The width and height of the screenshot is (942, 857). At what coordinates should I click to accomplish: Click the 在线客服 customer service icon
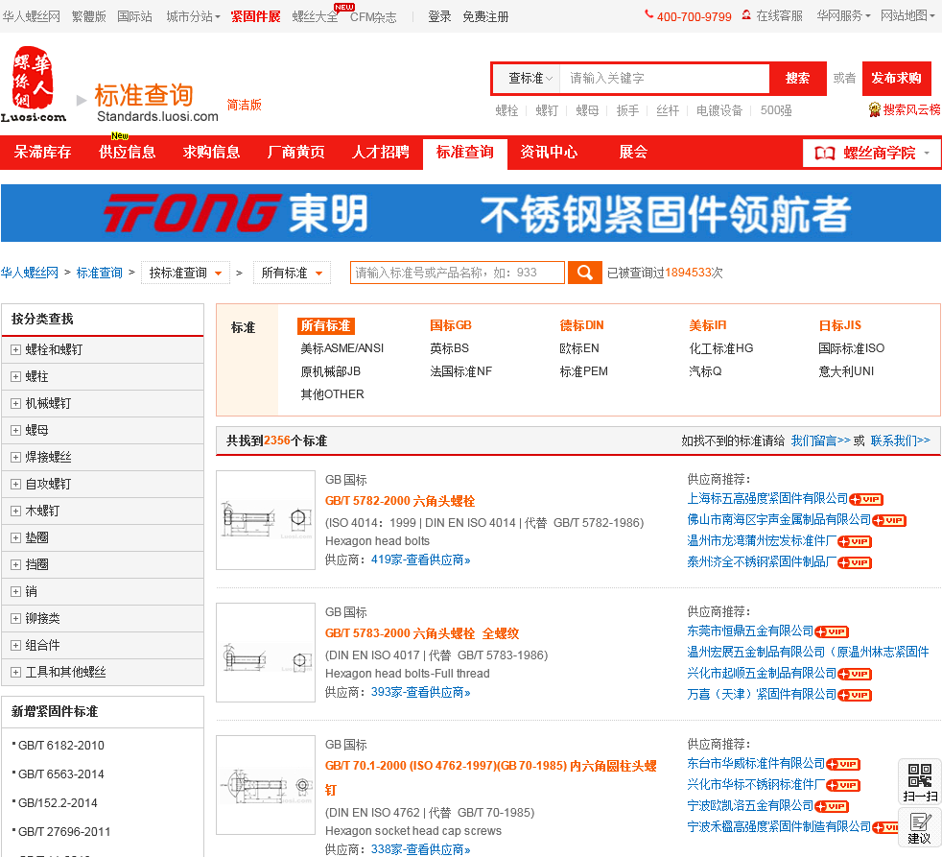coord(746,15)
